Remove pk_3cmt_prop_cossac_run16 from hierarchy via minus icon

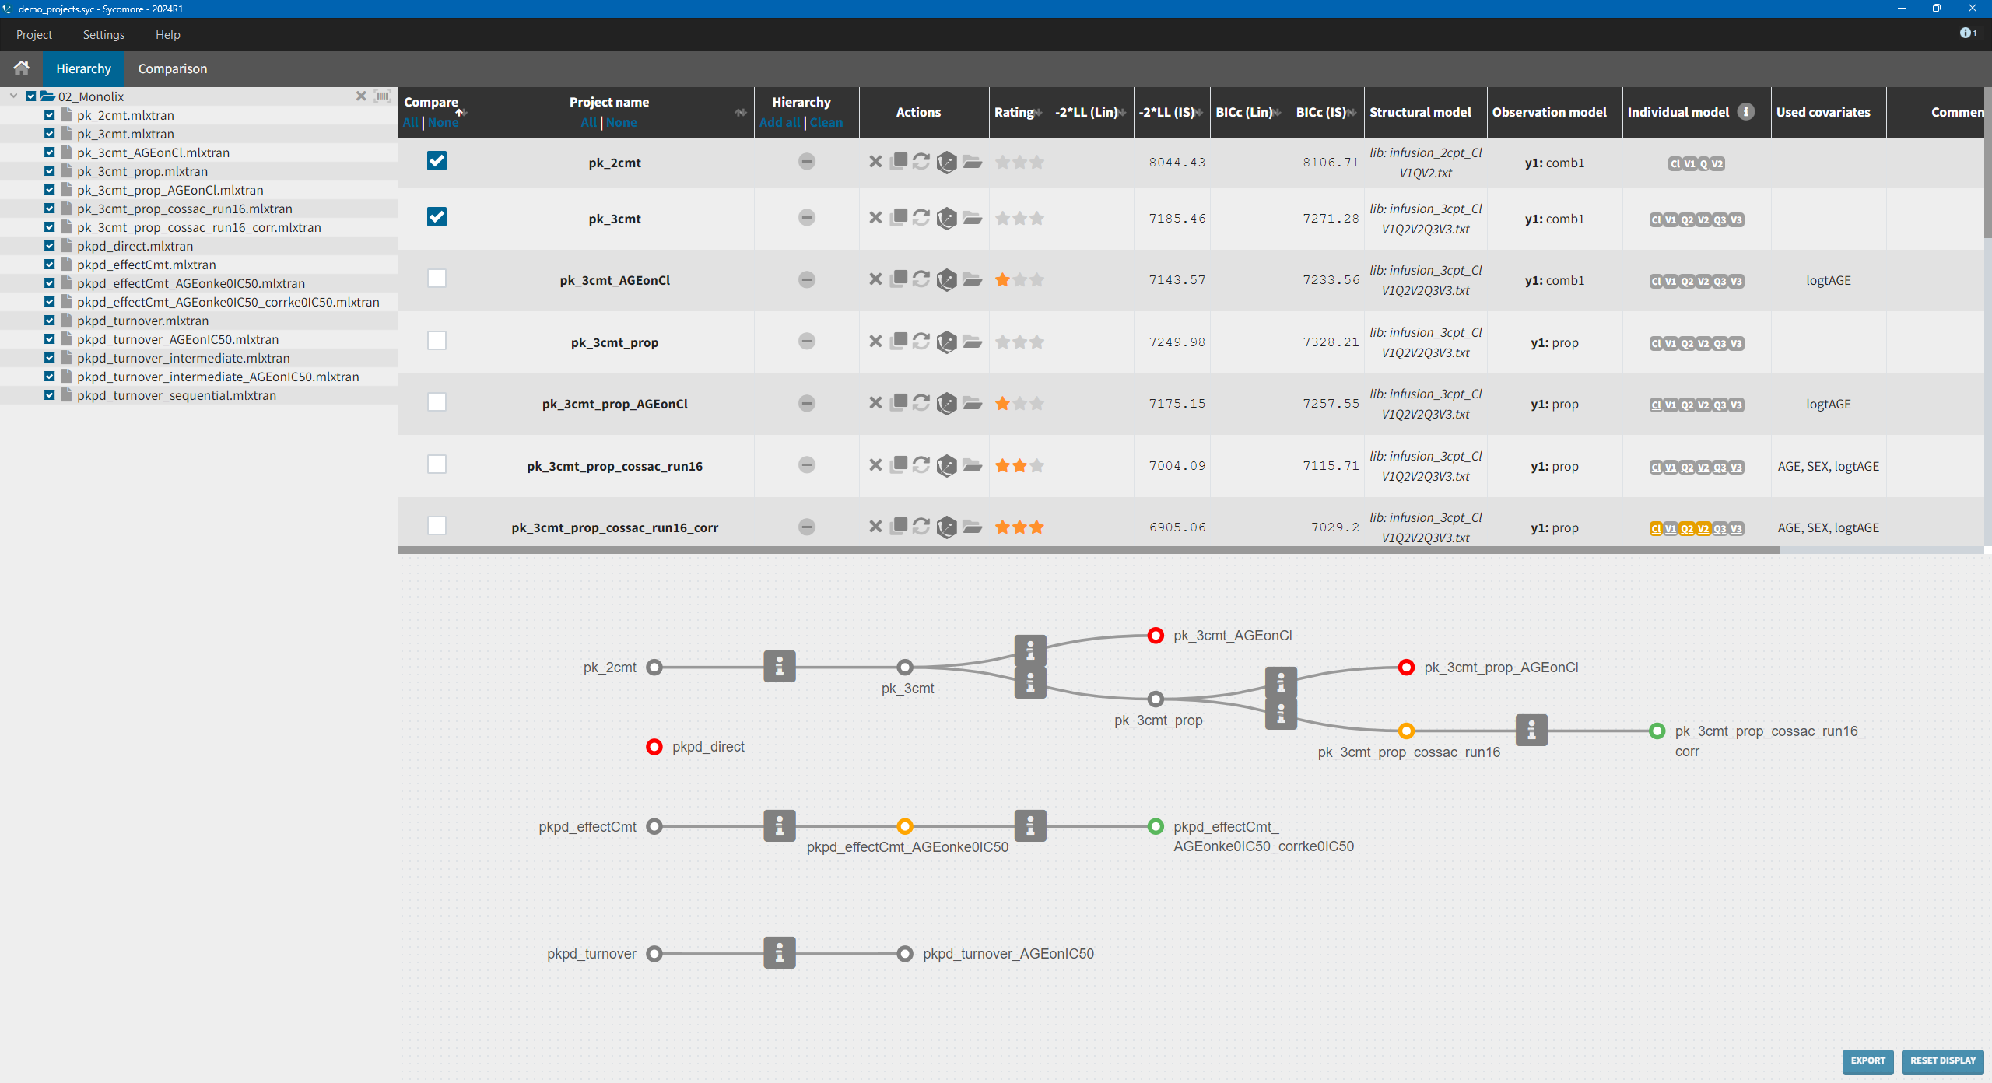tap(807, 465)
